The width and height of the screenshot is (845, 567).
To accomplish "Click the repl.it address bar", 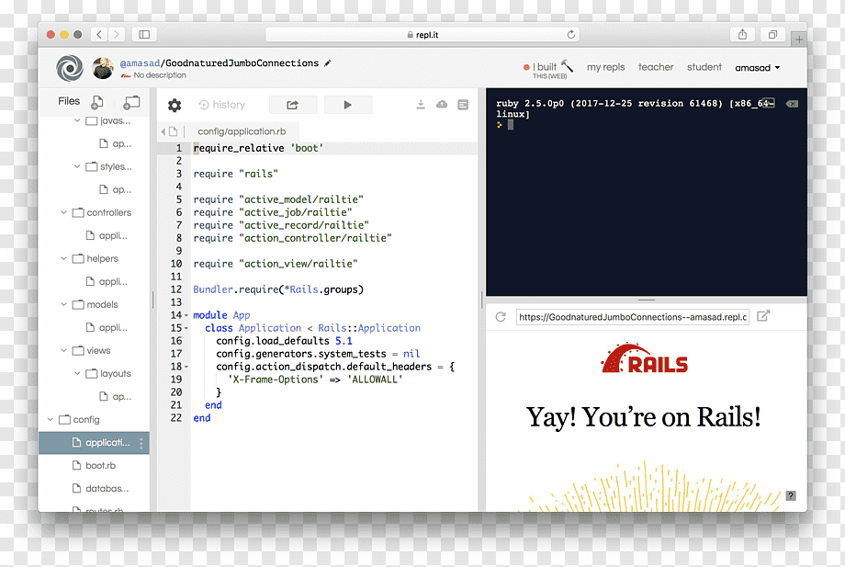I will point(422,35).
